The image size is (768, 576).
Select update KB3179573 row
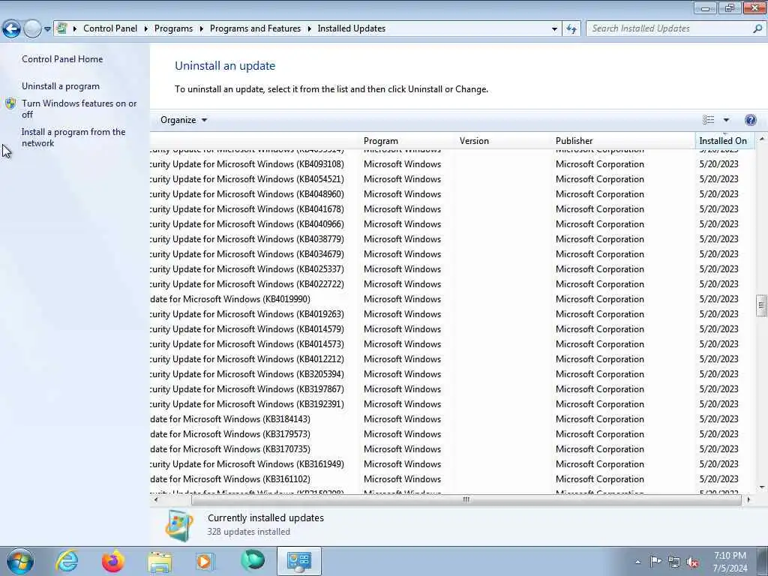453,434
